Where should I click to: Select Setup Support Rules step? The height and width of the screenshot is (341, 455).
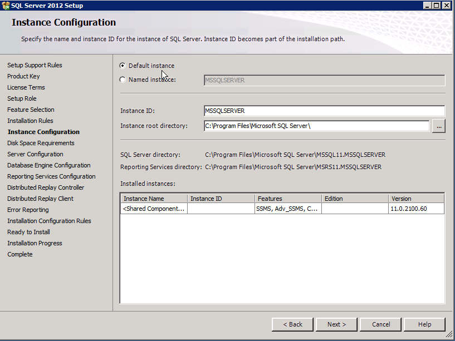click(35, 65)
